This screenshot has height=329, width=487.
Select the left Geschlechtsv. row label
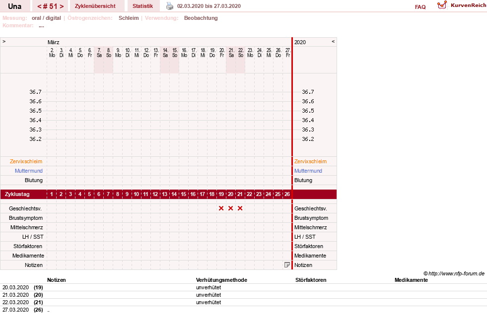pyautogui.click(x=25, y=208)
